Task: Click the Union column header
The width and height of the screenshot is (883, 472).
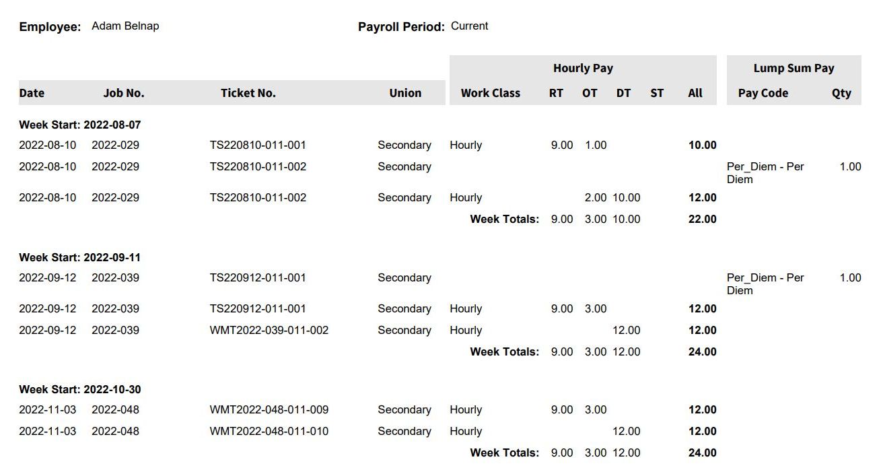Action: [x=405, y=93]
